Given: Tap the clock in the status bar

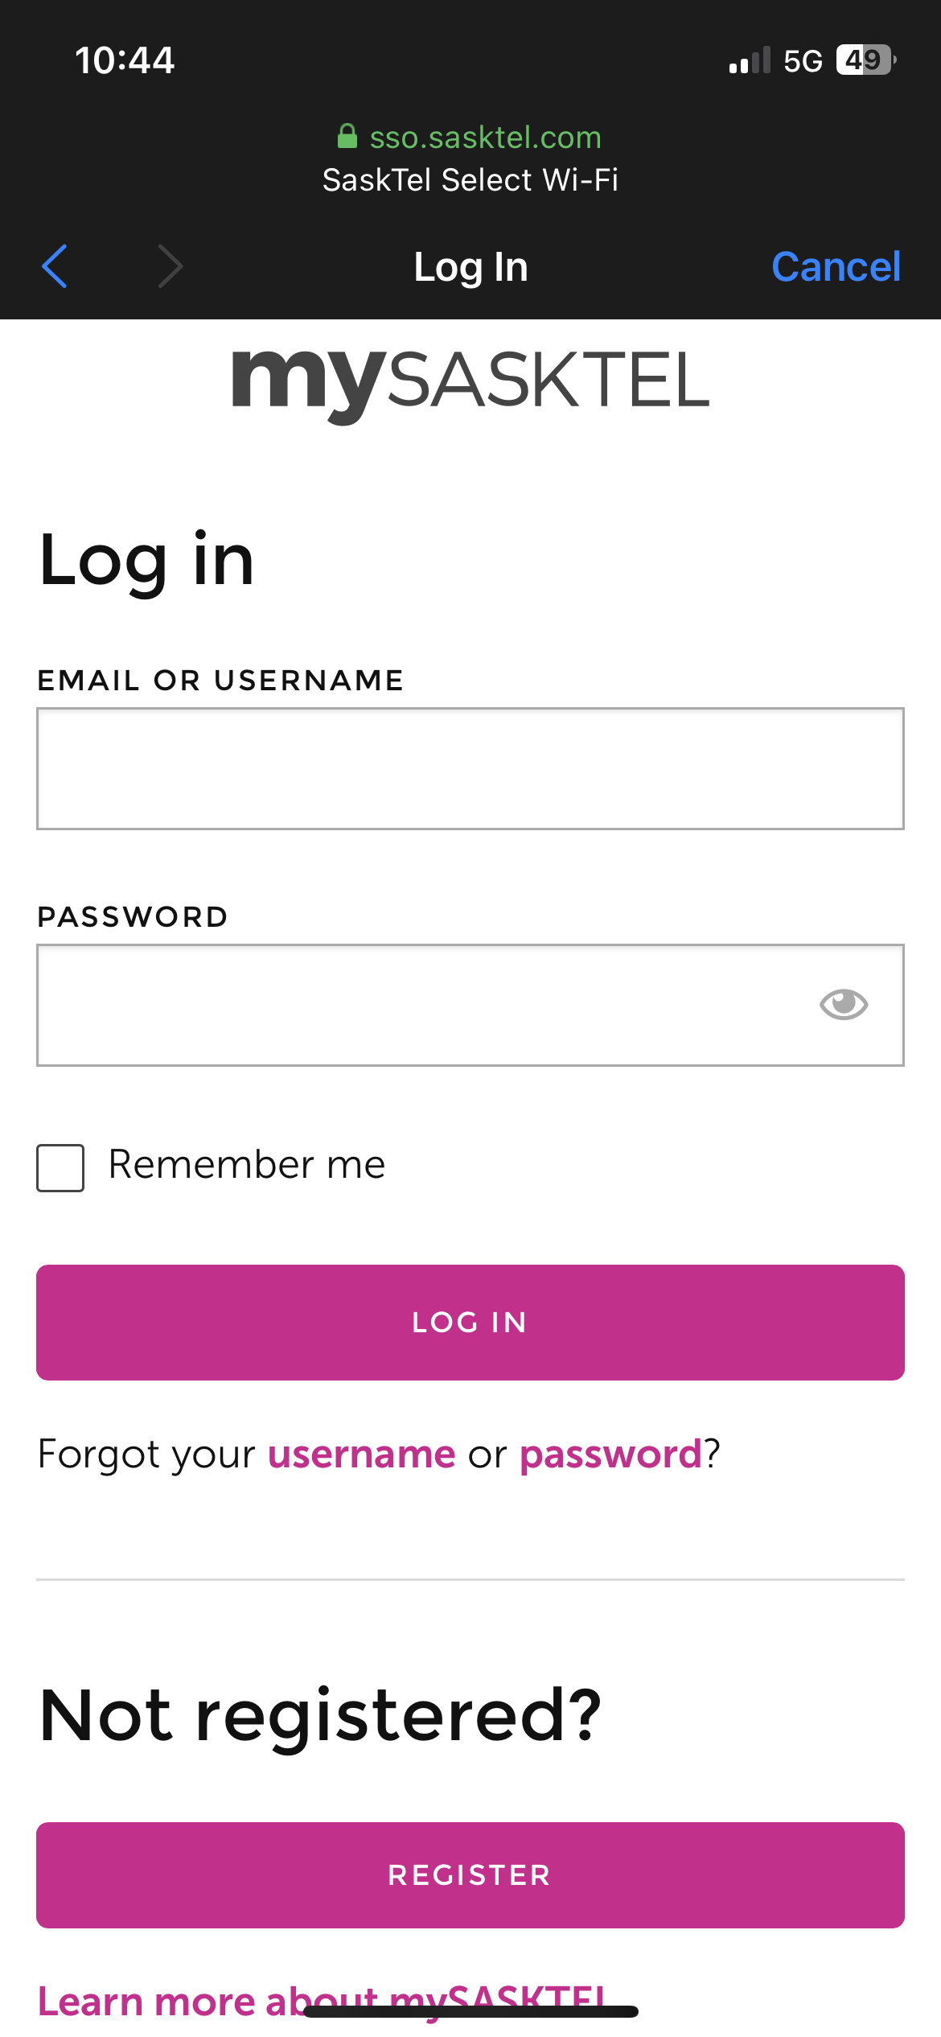Looking at the screenshot, I should tap(124, 59).
